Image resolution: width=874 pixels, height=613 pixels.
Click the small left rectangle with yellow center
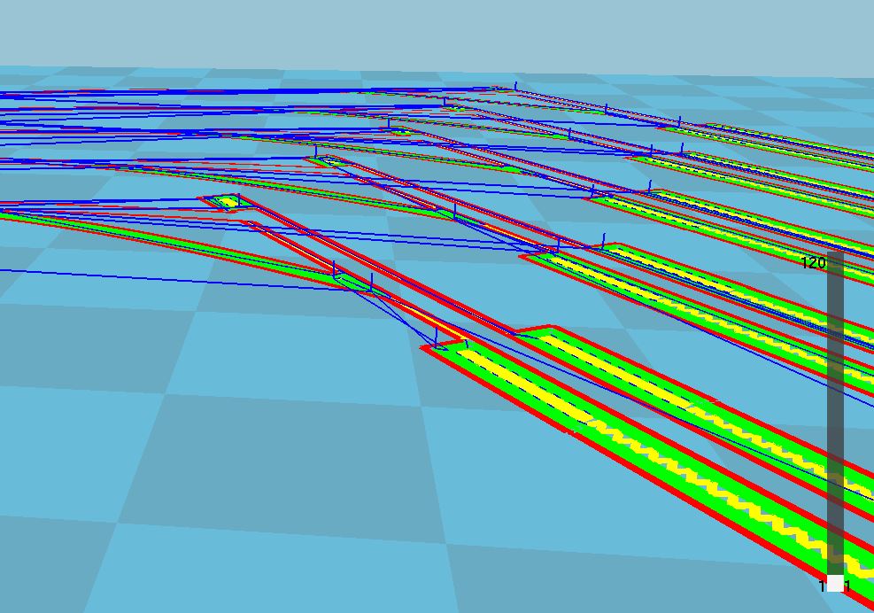(228, 202)
